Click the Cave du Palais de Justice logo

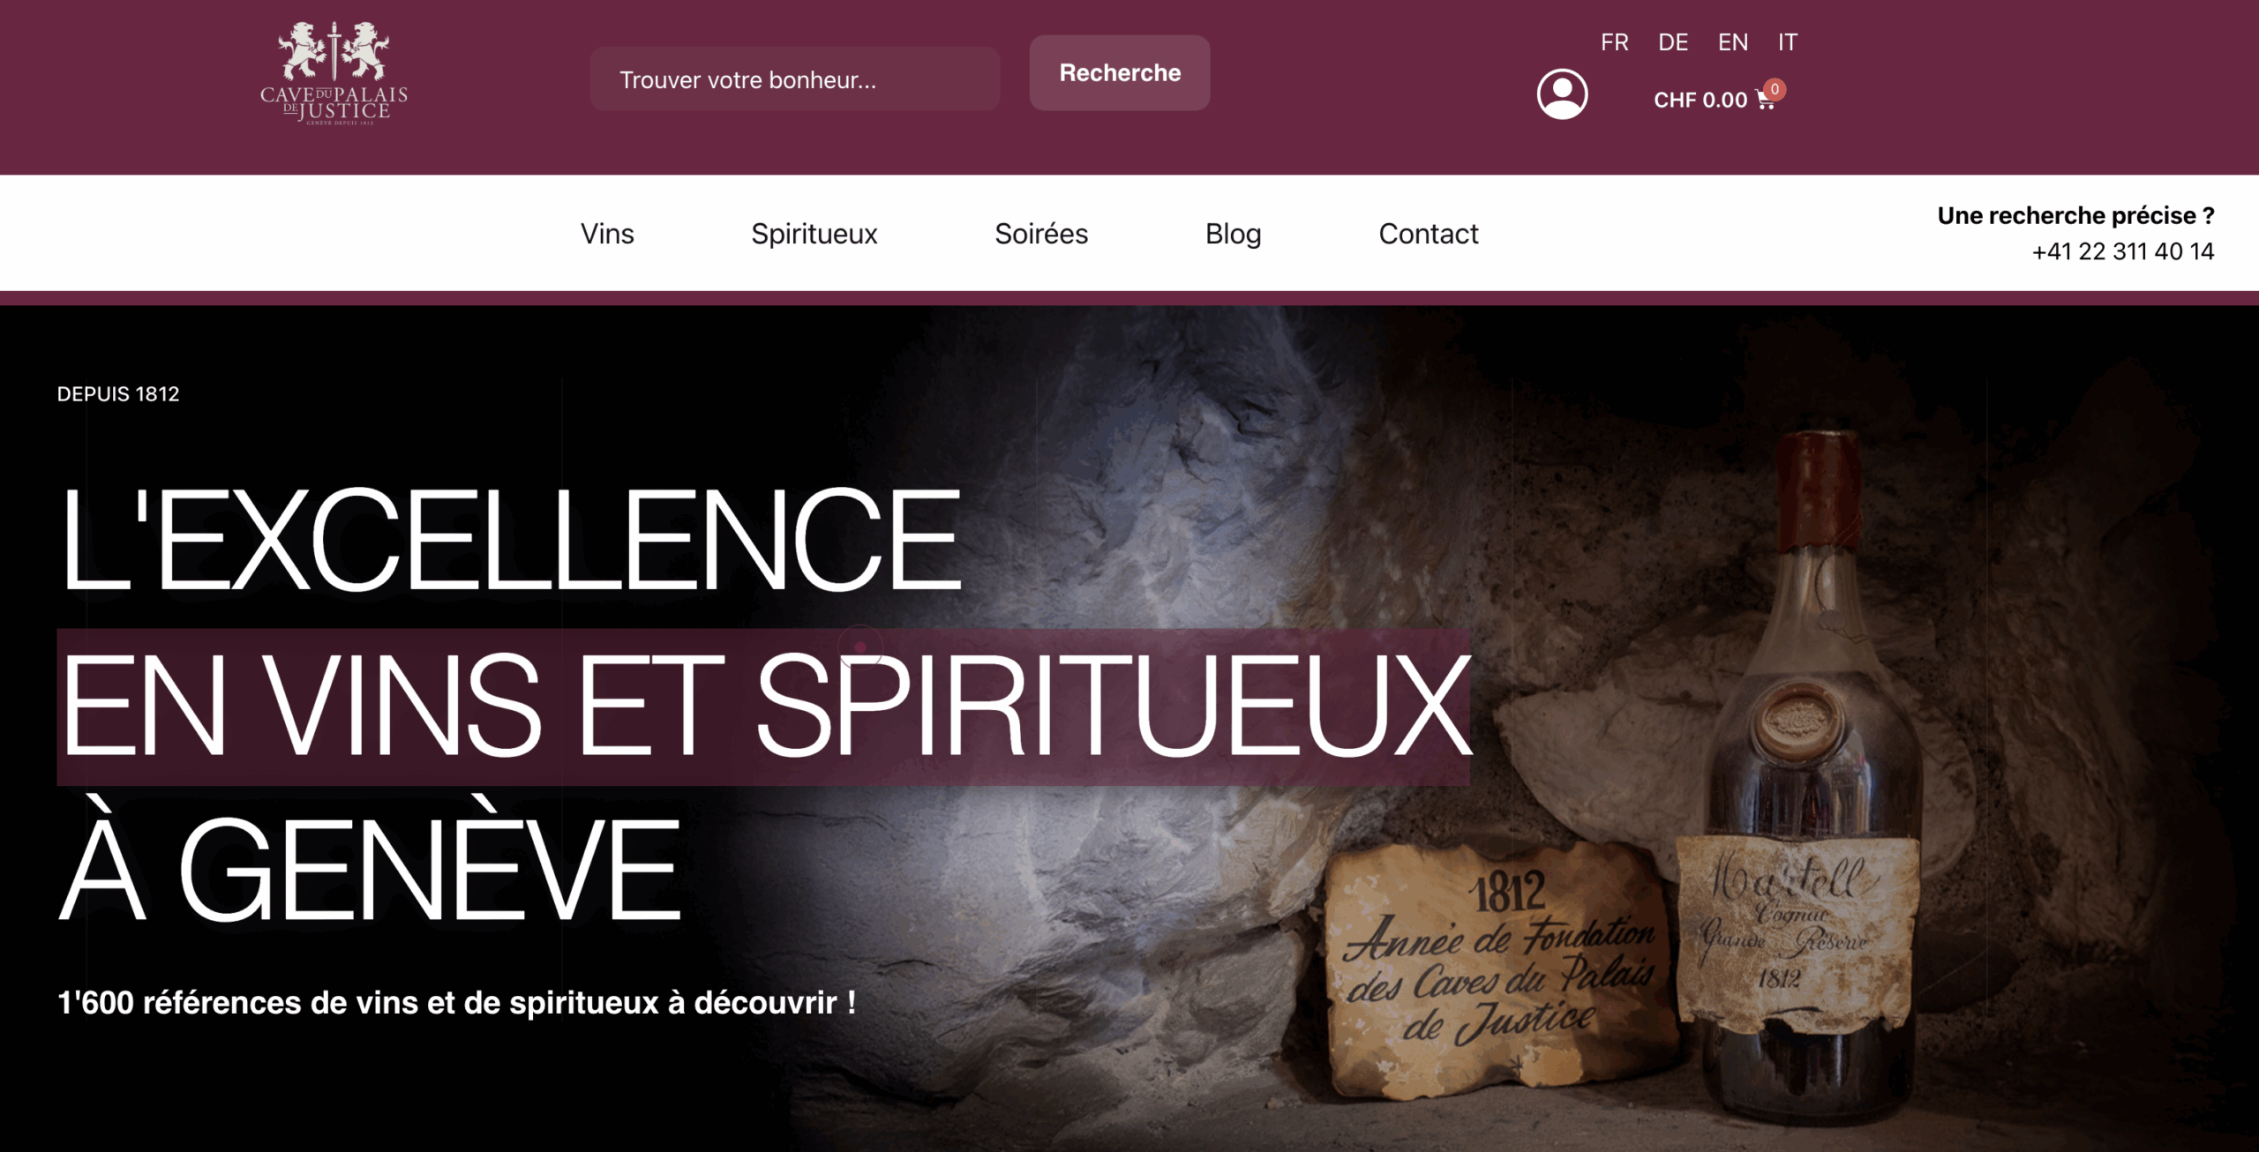(x=334, y=73)
